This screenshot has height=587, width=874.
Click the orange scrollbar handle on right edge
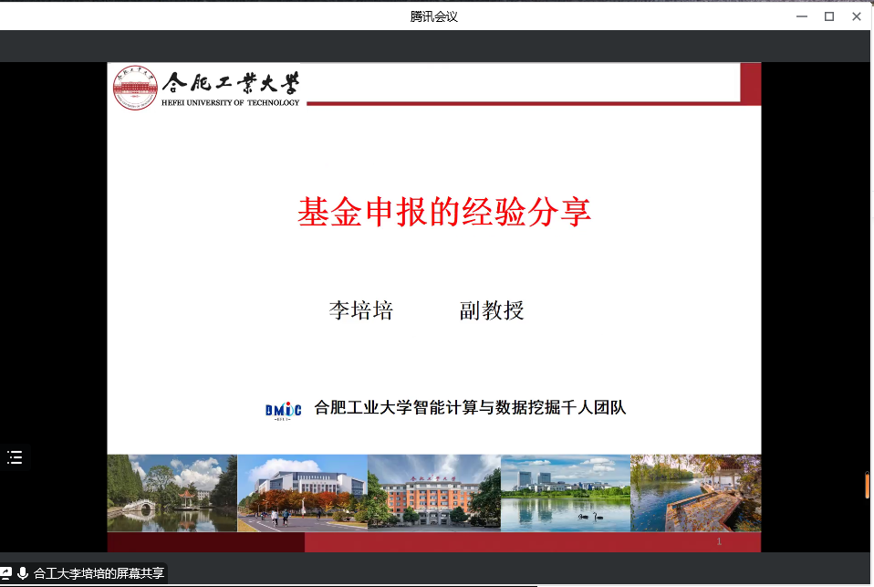click(x=867, y=485)
